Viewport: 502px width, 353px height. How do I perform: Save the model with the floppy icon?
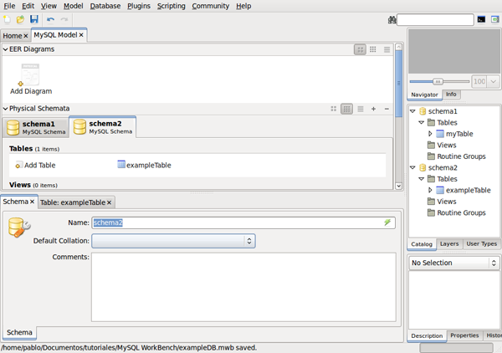click(34, 19)
